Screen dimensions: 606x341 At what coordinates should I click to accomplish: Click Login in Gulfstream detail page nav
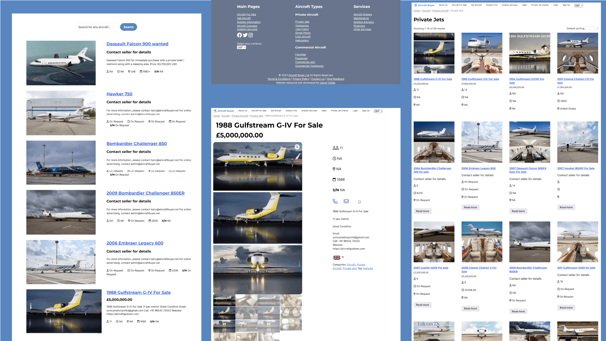355,111
